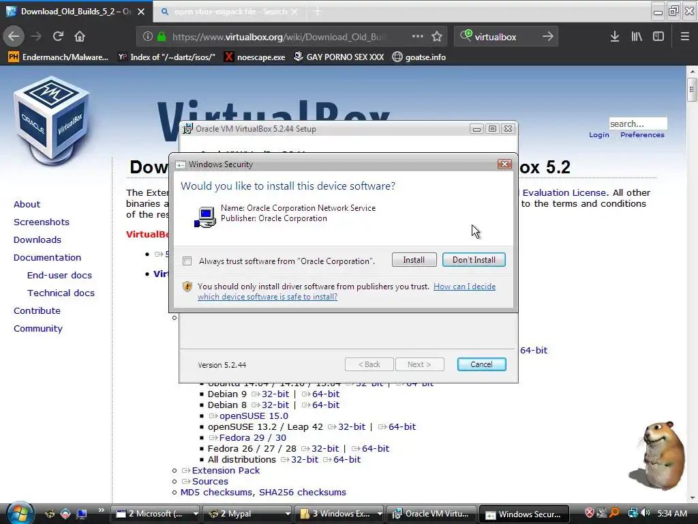Click the Login link
This screenshot has width=698, height=524.
[599, 134]
